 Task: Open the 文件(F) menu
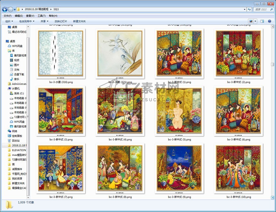point(8,16)
